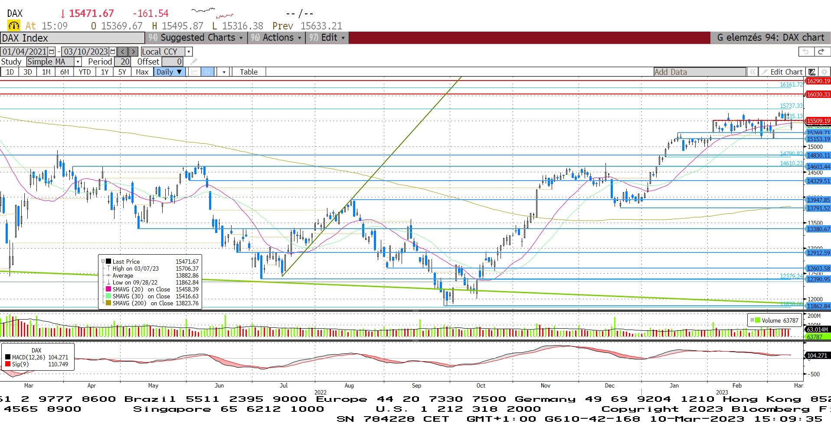
Task: Click the Volume green legend swatch
Action: pyautogui.click(x=758, y=320)
